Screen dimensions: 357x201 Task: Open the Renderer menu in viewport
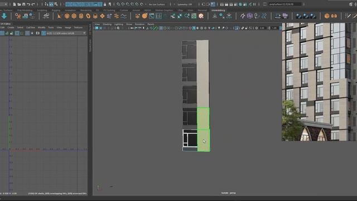[x=140, y=24]
